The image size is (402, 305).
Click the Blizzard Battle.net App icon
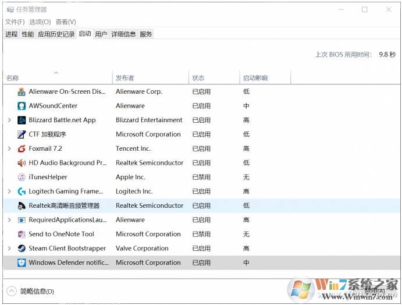click(x=22, y=120)
